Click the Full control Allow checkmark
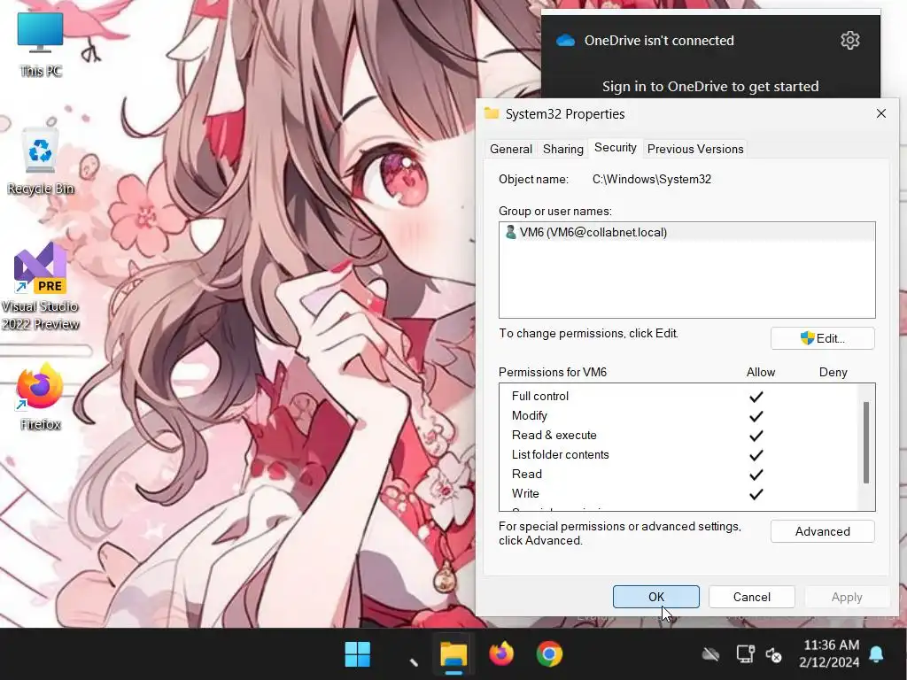 (756, 397)
